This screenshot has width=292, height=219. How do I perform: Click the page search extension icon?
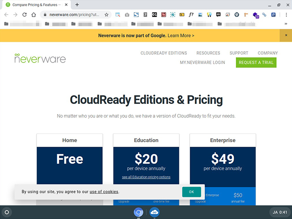coord(118,14)
